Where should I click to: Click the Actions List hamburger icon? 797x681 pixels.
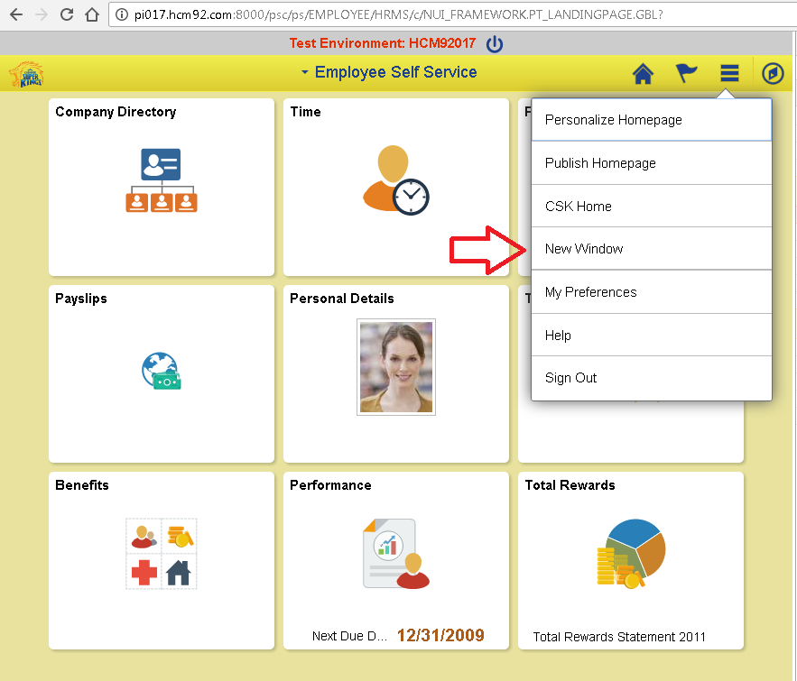729,73
